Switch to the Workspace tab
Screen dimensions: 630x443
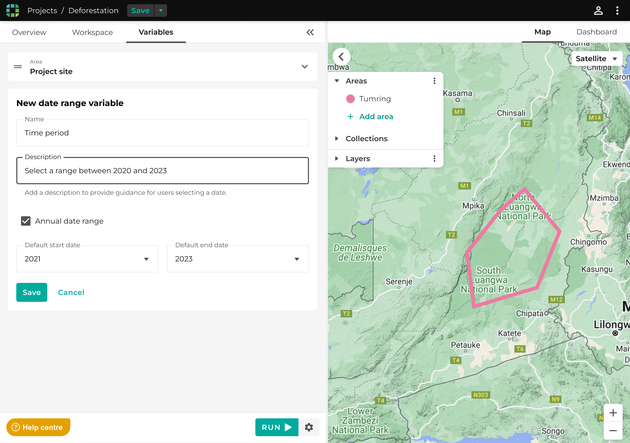click(92, 32)
